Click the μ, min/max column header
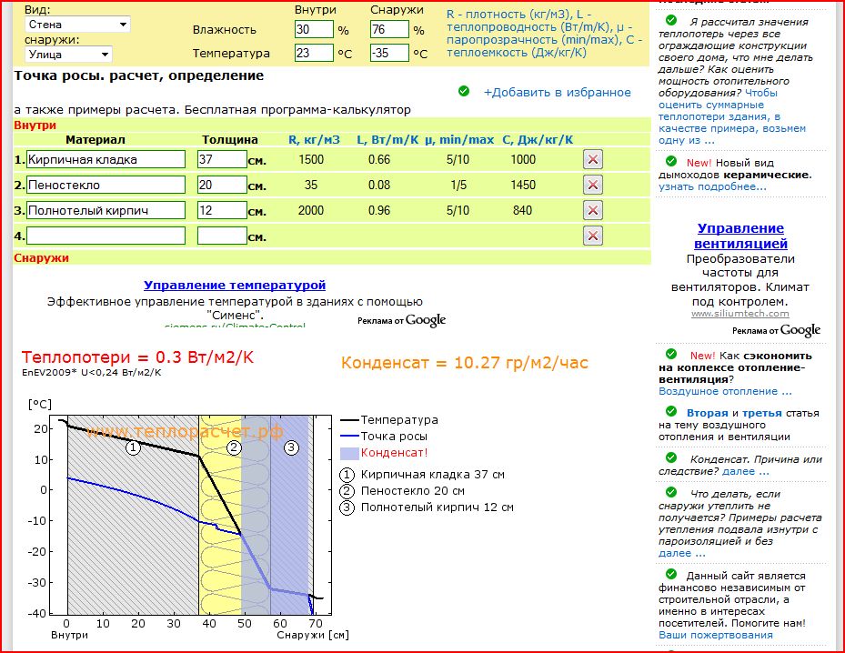 (459, 140)
